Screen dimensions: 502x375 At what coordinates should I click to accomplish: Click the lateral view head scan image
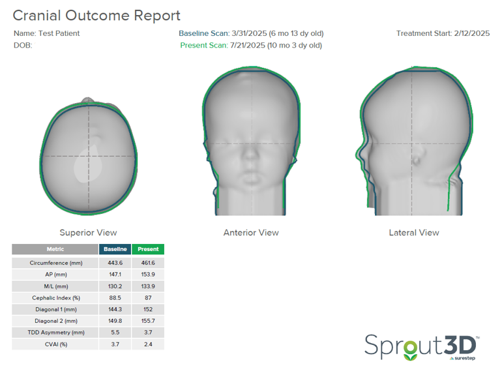pos(414,143)
